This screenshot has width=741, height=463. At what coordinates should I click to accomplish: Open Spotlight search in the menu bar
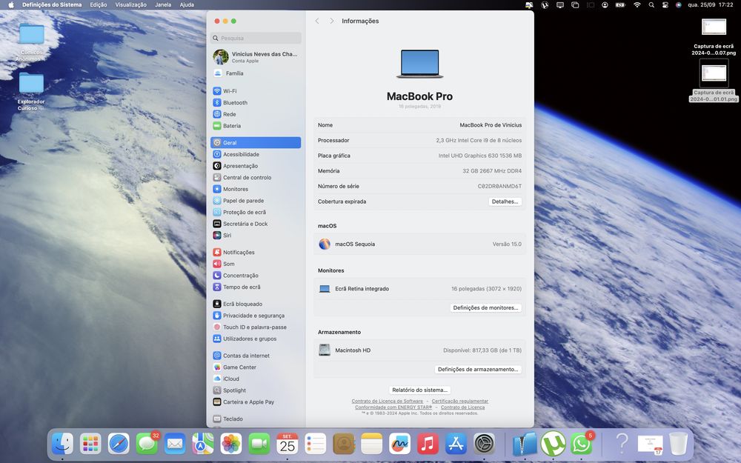pyautogui.click(x=651, y=4)
